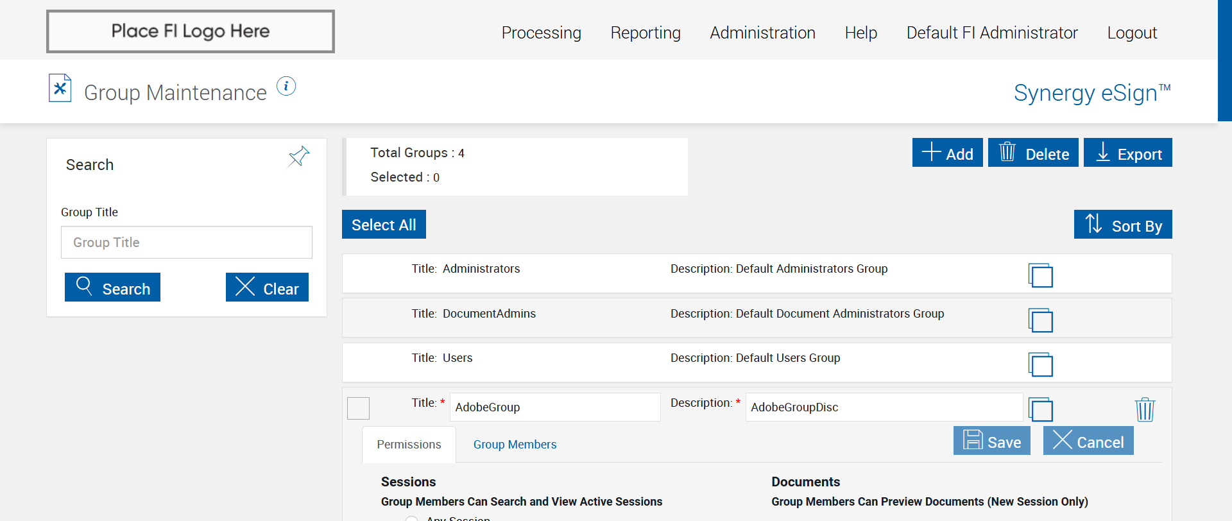Click the copy icon on DocumentAdmins row

pyautogui.click(x=1040, y=320)
